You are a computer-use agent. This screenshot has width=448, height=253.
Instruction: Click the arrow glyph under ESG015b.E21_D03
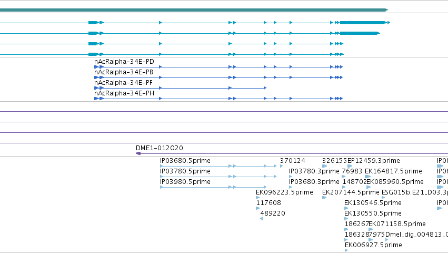click(383, 198)
